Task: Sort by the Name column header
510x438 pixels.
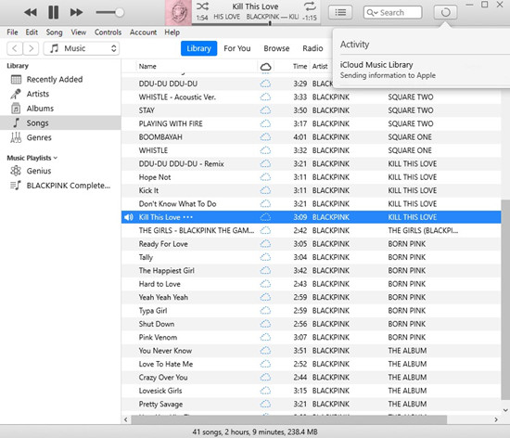Action: (x=147, y=67)
